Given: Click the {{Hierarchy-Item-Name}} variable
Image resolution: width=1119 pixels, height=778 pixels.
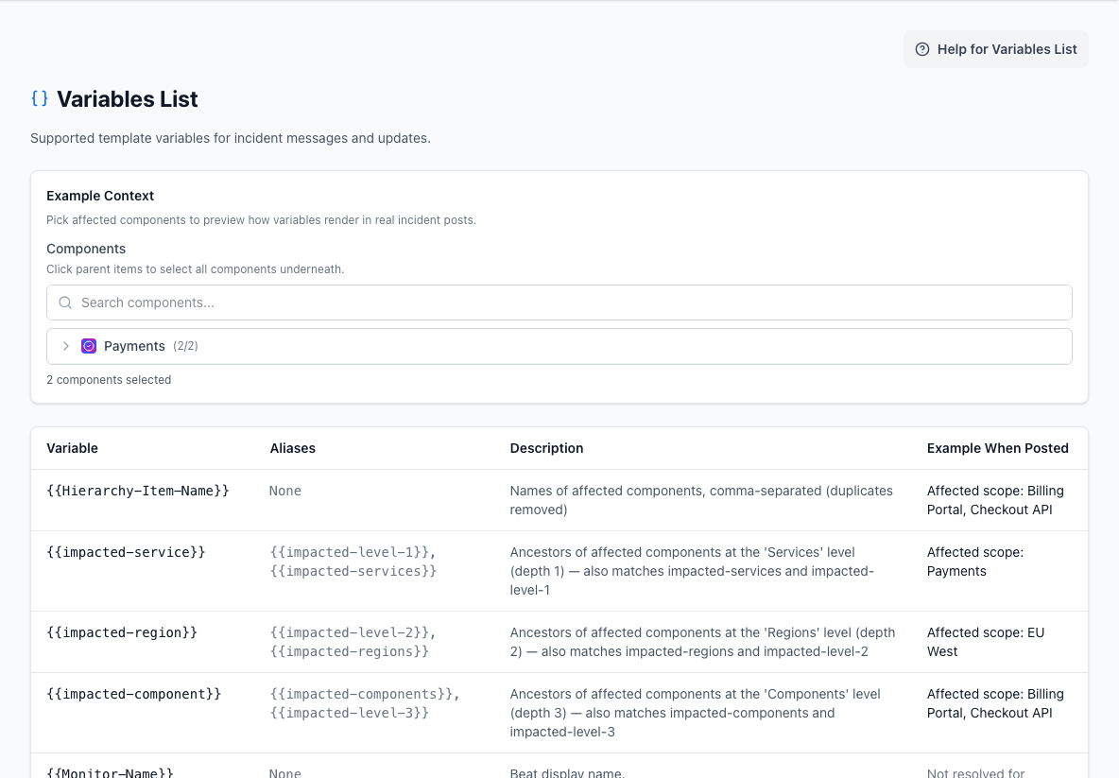Looking at the screenshot, I should (x=138, y=491).
